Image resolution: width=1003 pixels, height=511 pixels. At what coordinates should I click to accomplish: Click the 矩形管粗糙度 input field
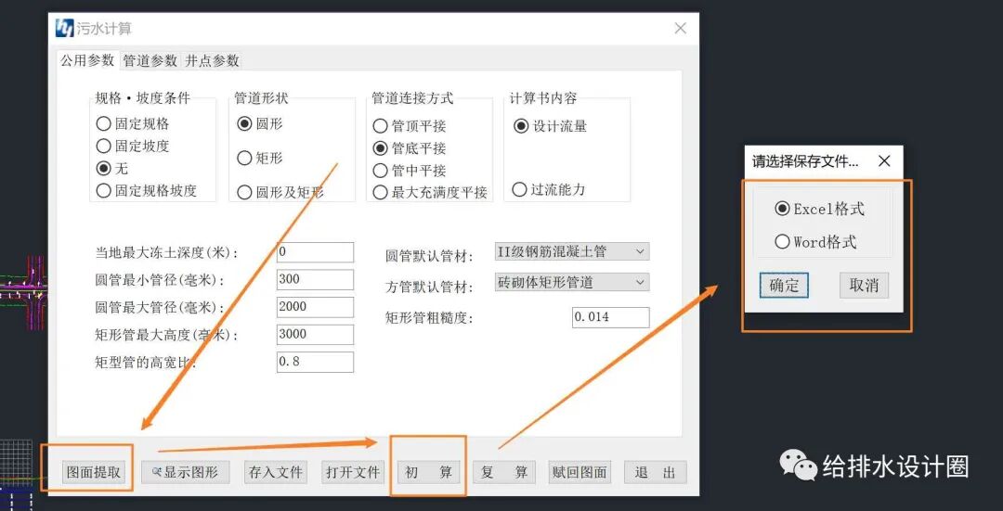coord(610,317)
